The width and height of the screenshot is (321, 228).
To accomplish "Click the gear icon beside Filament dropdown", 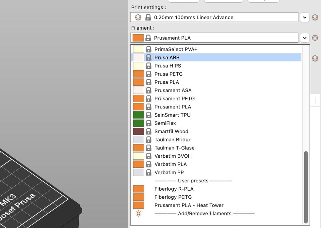I will [315, 38].
